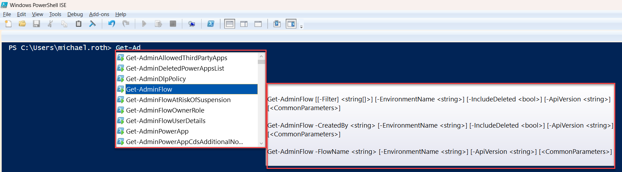This screenshot has width=622, height=172.
Task: Select Get-AdminFlowUserDetails suggestion
Action: point(187,121)
